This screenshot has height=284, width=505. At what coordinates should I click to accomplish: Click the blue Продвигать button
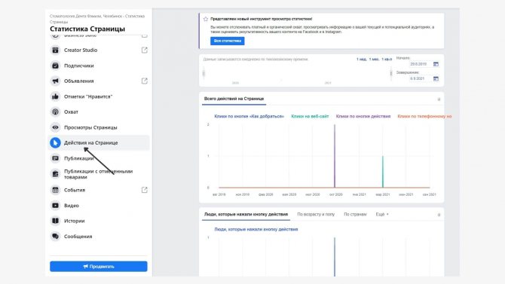click(x=99, y=266)
